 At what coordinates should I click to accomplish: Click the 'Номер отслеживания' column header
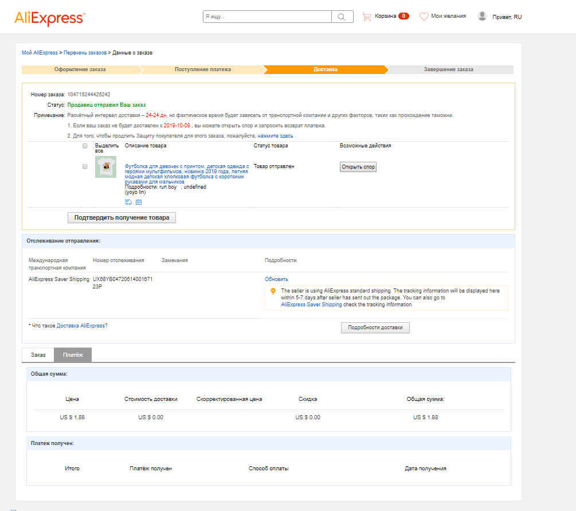tap(118, 260)
